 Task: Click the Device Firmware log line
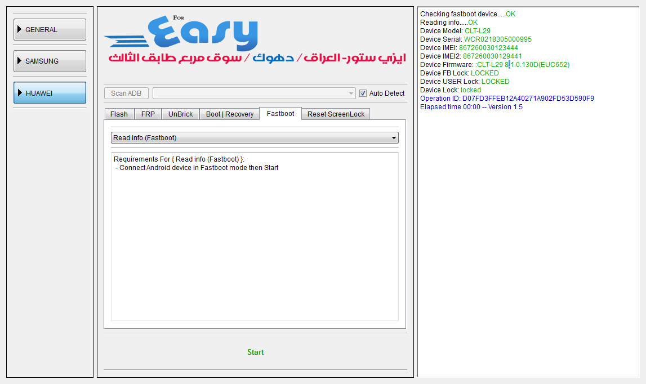495,65
